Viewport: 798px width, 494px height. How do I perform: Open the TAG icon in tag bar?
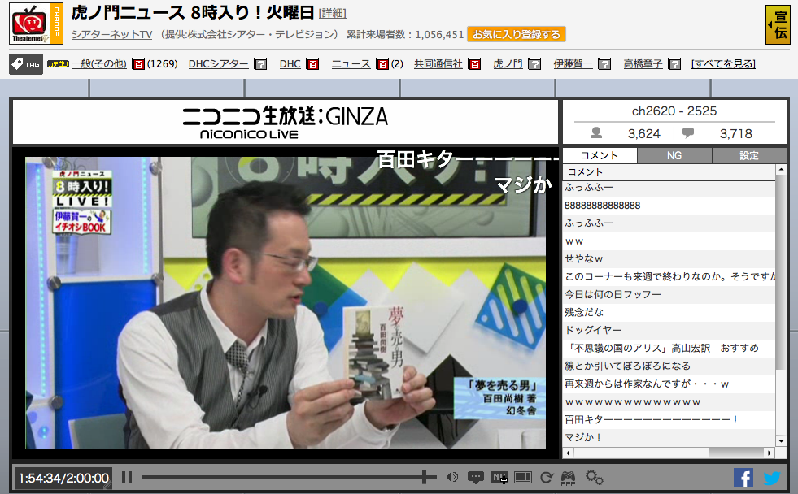tap(26, 64)
